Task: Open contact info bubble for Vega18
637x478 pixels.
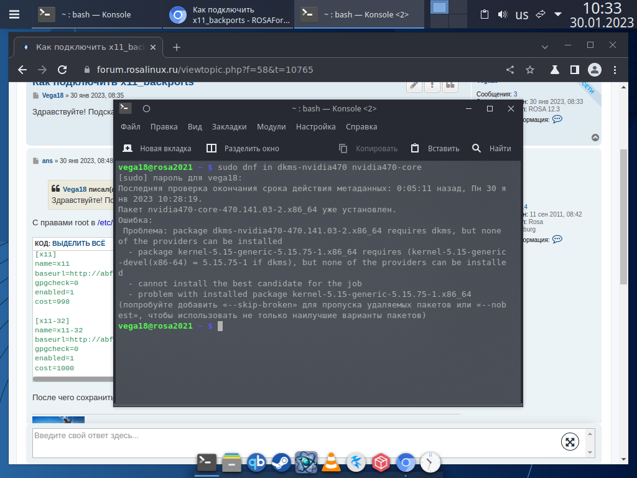Action: [x=557, y=119]
